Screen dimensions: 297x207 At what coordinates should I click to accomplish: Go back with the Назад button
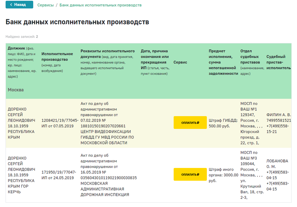click(19, 5)
